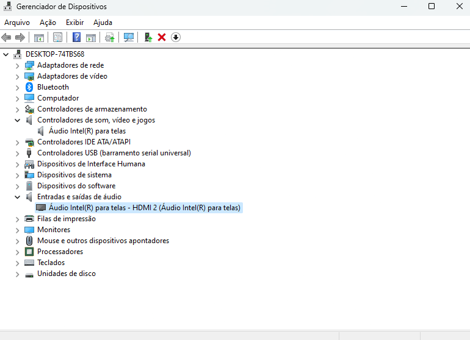Expand Dispositivos de sistema
This screenshot has height=340, width=470.
[17, 175]
